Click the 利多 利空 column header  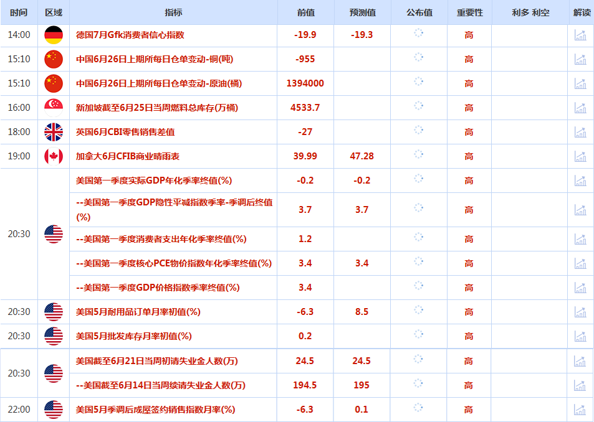[530, 12]
